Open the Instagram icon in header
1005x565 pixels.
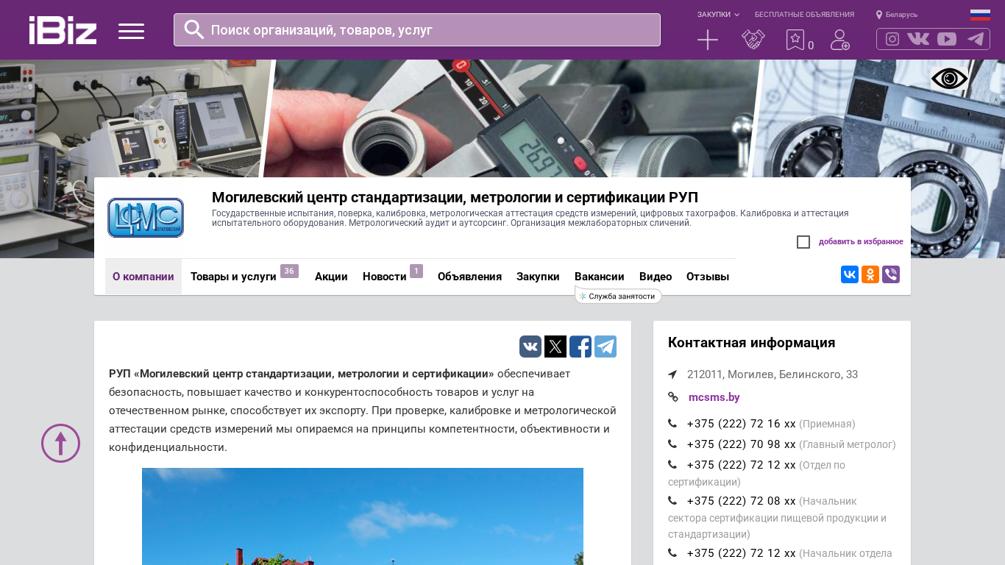892,39
